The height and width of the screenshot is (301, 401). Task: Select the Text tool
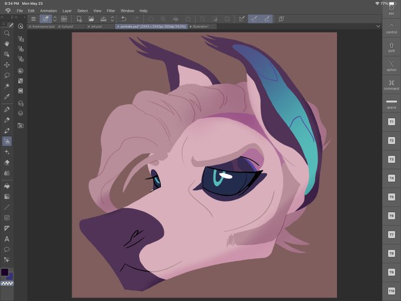7,239
